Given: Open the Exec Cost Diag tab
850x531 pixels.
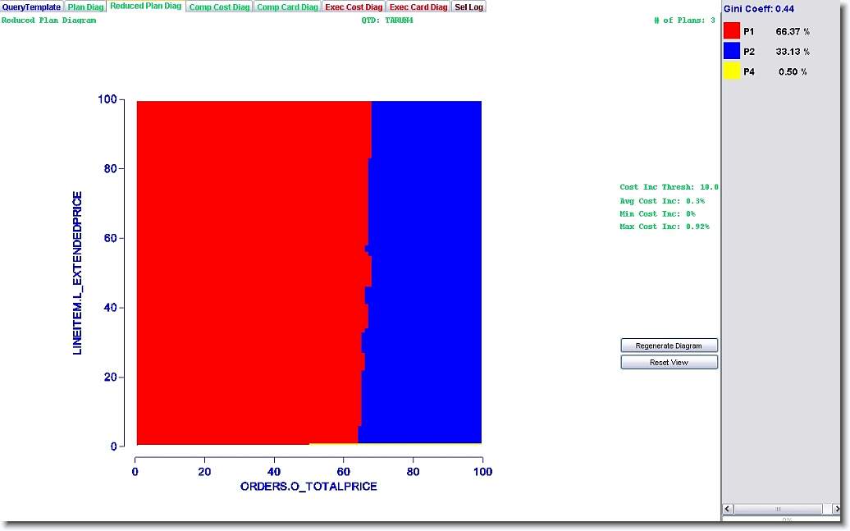Looking at the screenshot, I should click(x=354, y=7).
